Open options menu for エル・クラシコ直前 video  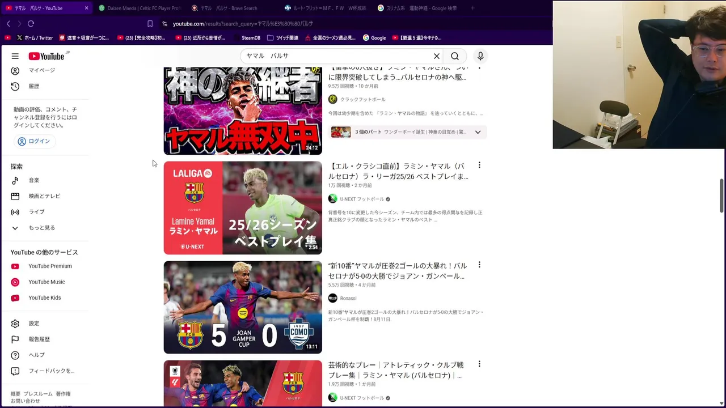pos(479,165)
